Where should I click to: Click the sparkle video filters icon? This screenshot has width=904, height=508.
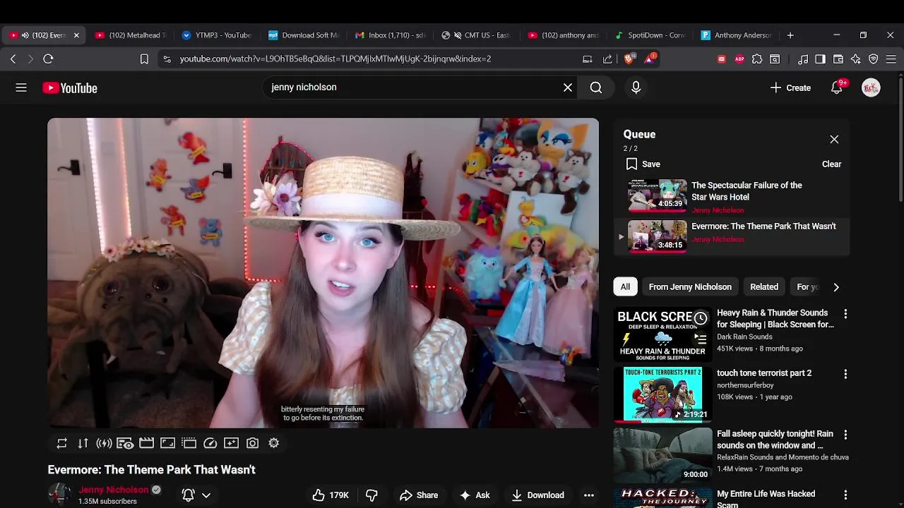pos(231,443)
